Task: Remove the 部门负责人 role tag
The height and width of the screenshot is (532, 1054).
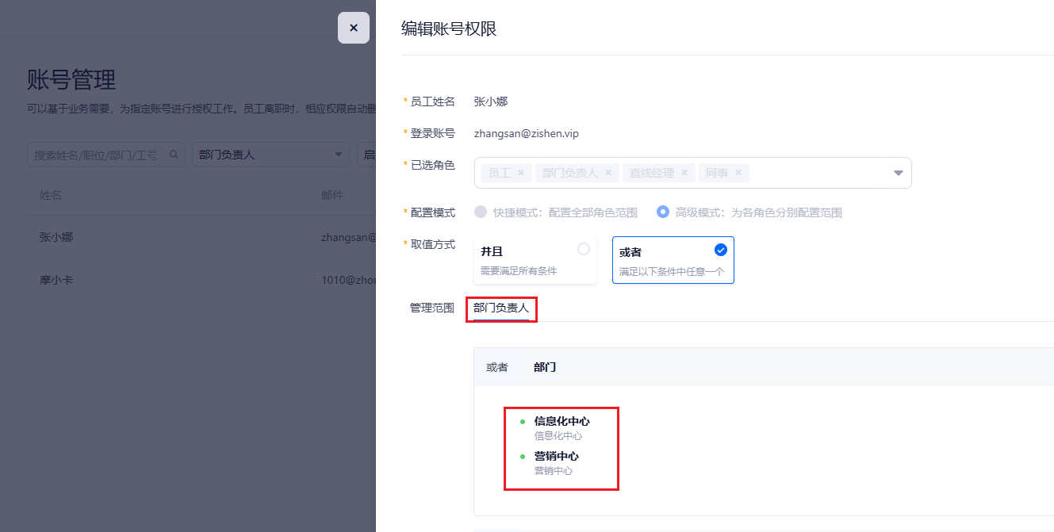Action: [x=608, y=173]
